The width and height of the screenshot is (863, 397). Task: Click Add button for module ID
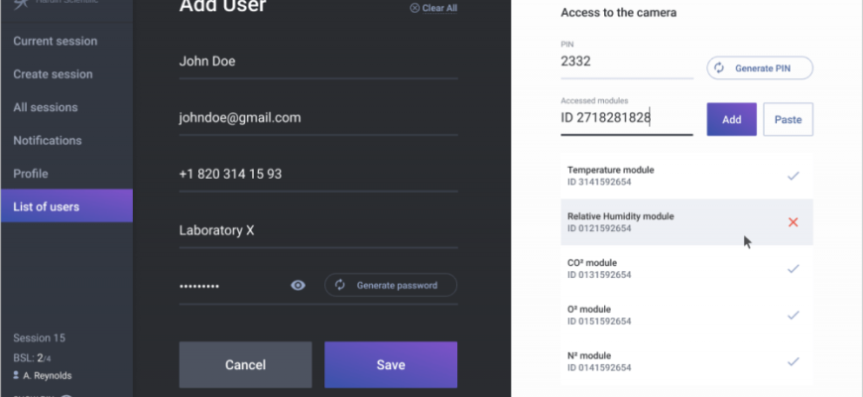(x=731, y=119)
